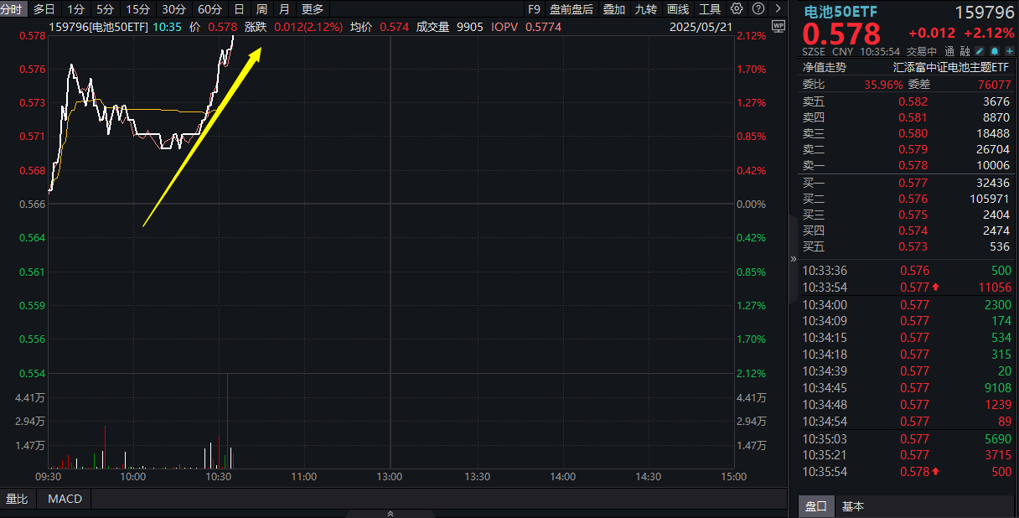Image resolution: width=1019 pixels, height=518 pixels.
Task: Set a price alert via bell icon
Action: coord(994,50)
